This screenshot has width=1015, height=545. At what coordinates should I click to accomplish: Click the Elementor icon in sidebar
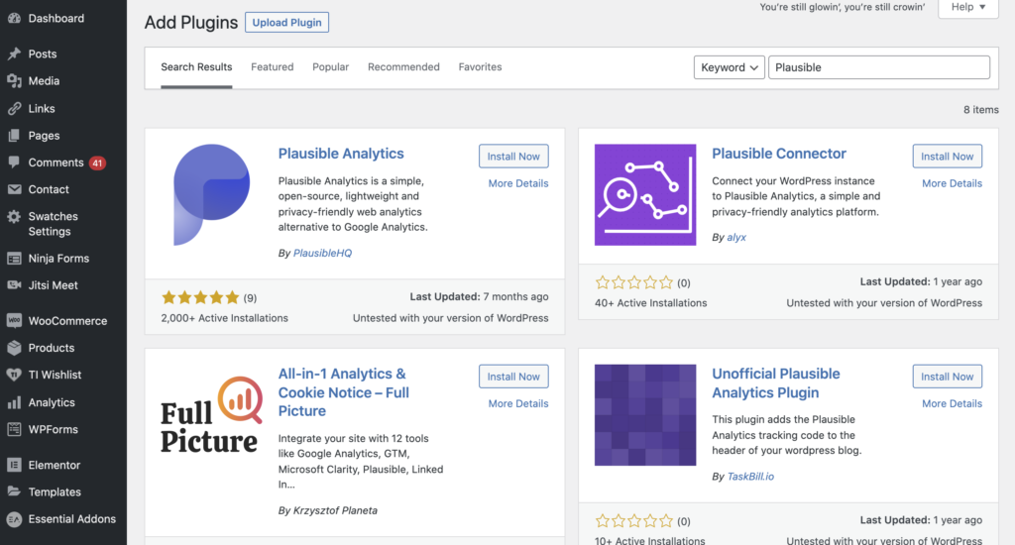coord(14,465)
